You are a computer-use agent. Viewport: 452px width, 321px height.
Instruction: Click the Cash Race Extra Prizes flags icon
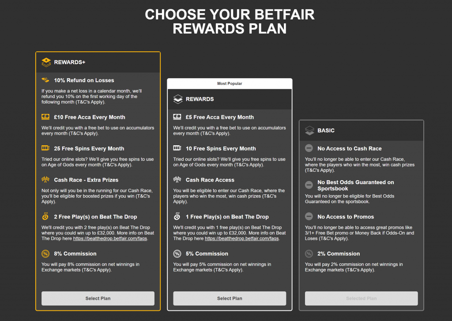point(45,179)
